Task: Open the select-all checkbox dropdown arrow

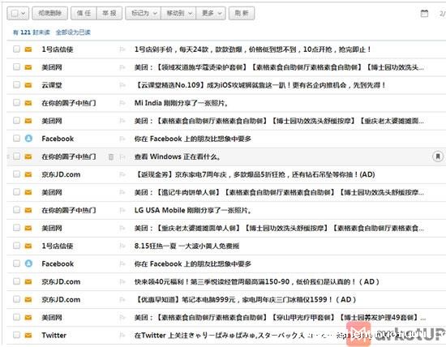Action: [x=24, y=13]
